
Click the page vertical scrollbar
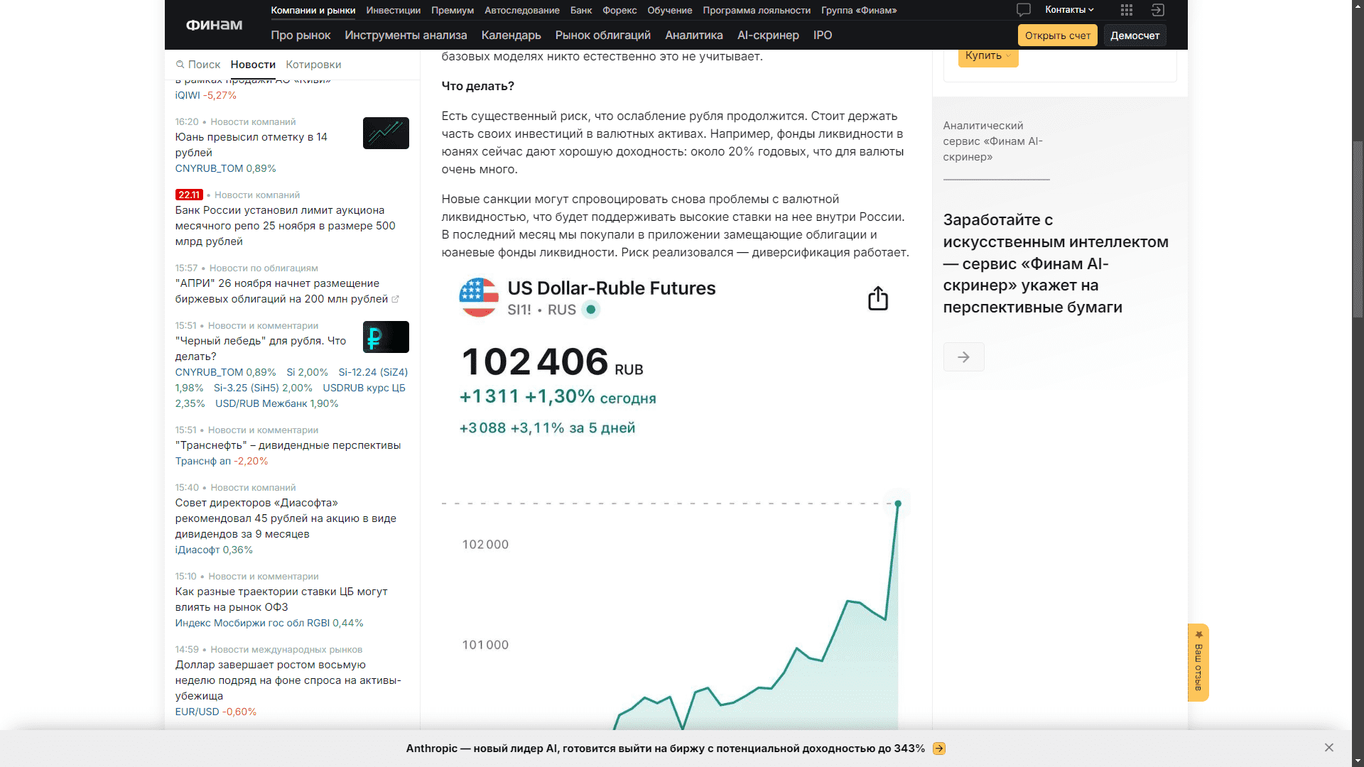(x=1358, y=227)
